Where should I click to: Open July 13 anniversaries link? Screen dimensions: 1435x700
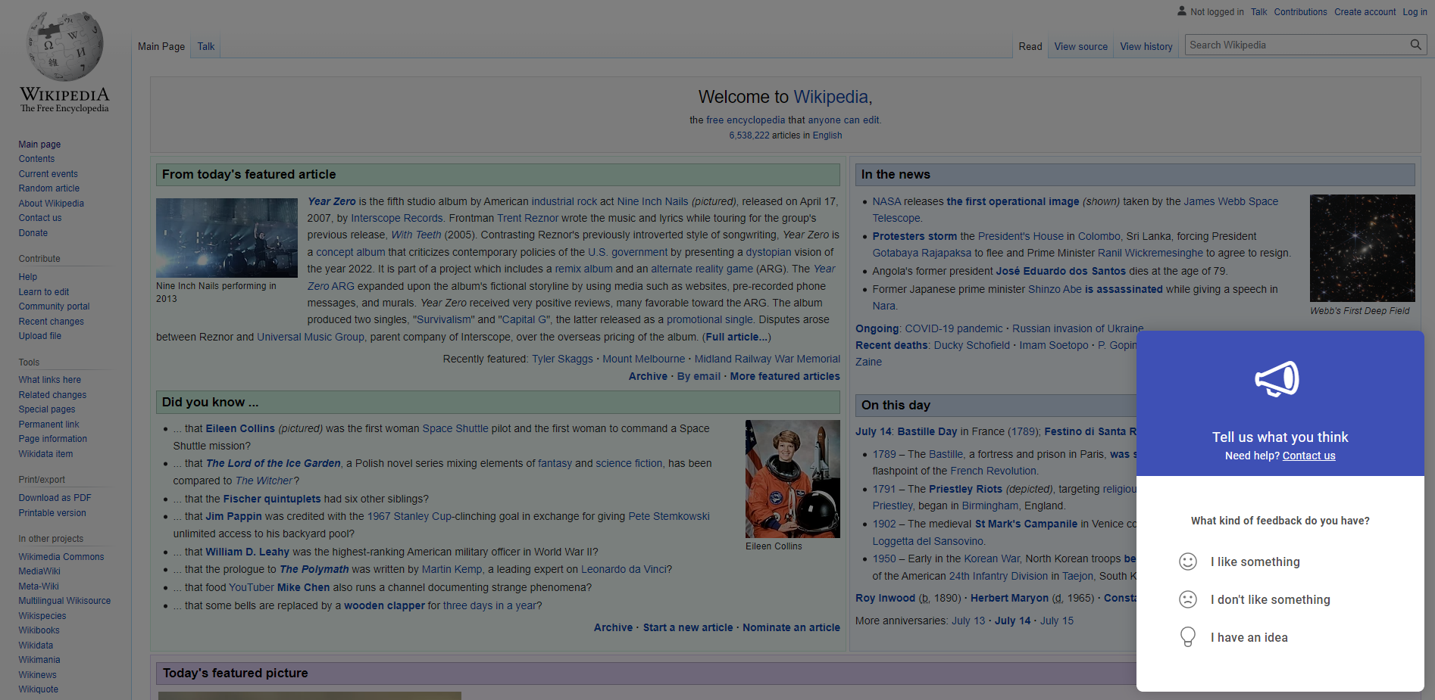tap(968, 621)
